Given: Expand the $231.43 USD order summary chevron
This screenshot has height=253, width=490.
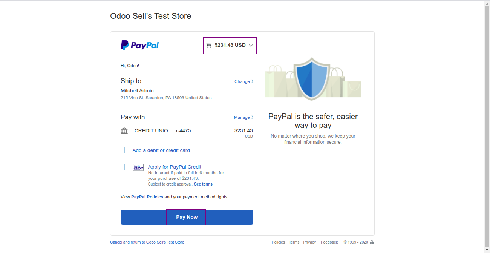Looking at the screenshot, I should (251, 46).
